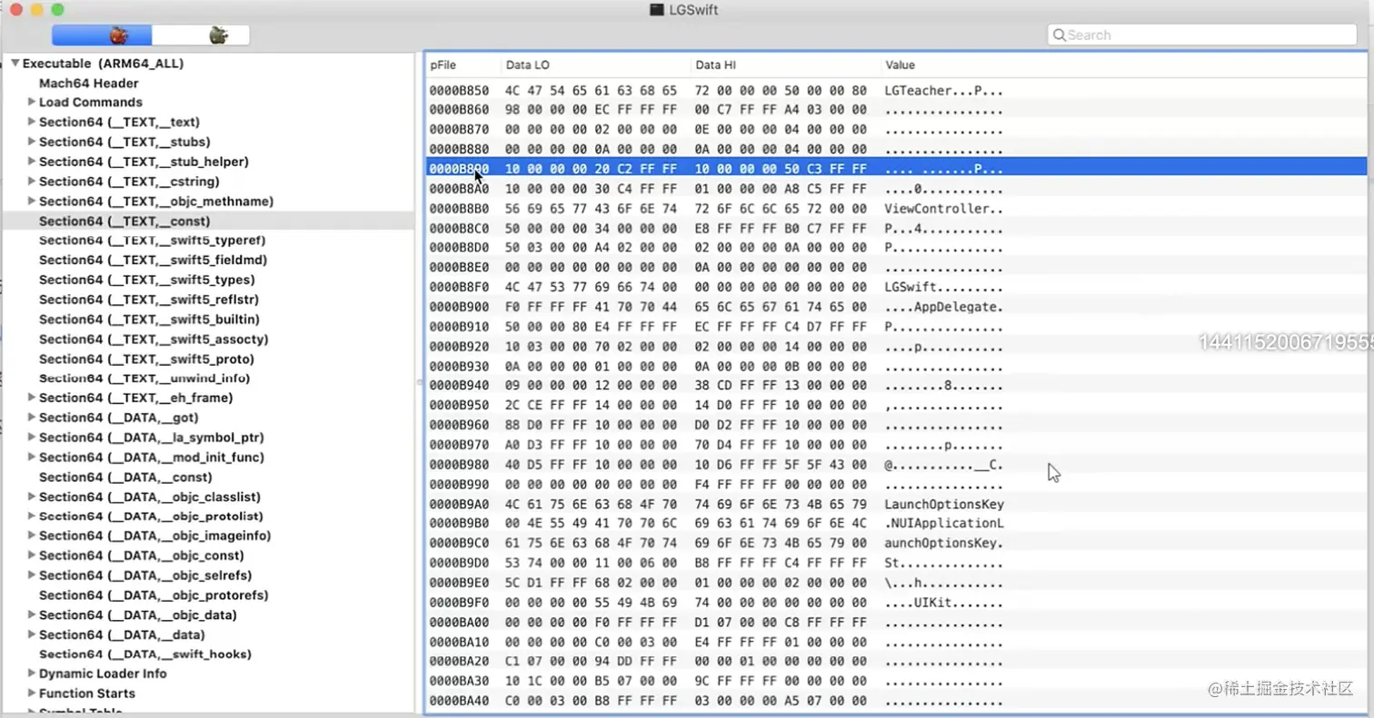Select the row at offset 0000BA40
The image size is (1374, 718).
[896, 701]
